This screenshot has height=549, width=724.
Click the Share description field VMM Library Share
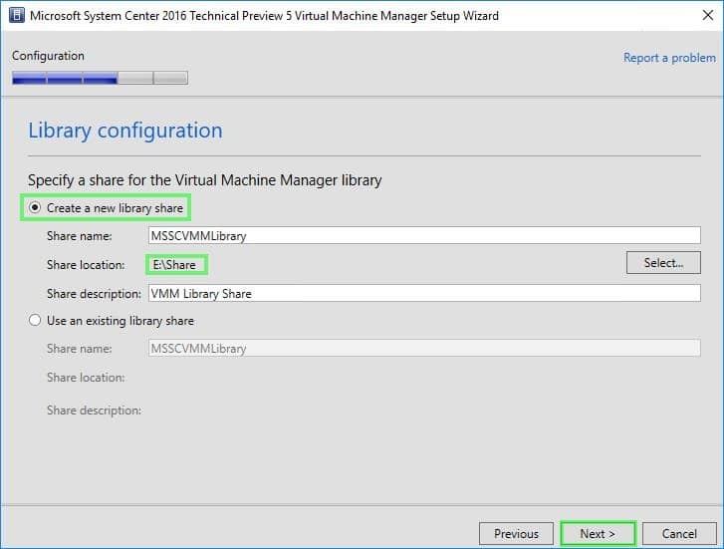(424, 294)
